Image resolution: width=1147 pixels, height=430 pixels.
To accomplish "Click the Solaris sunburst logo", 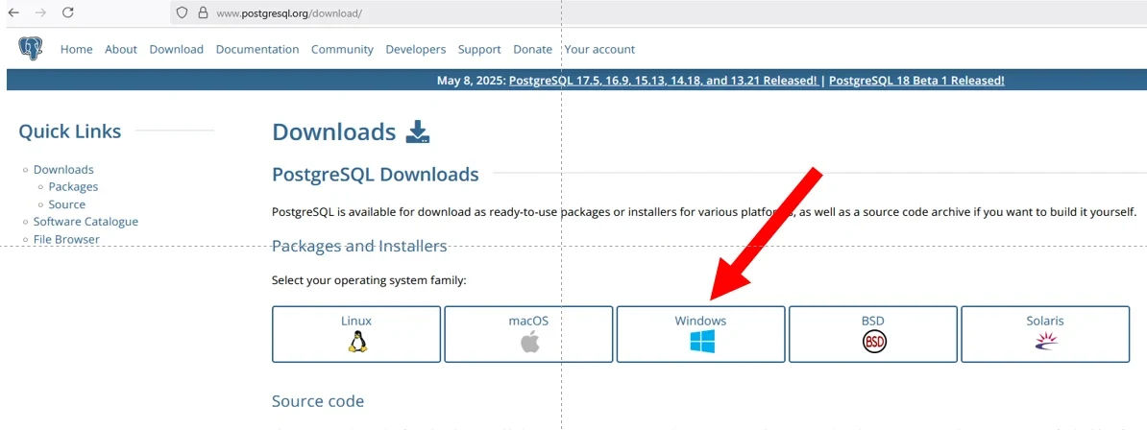I will click(1046, 341).
